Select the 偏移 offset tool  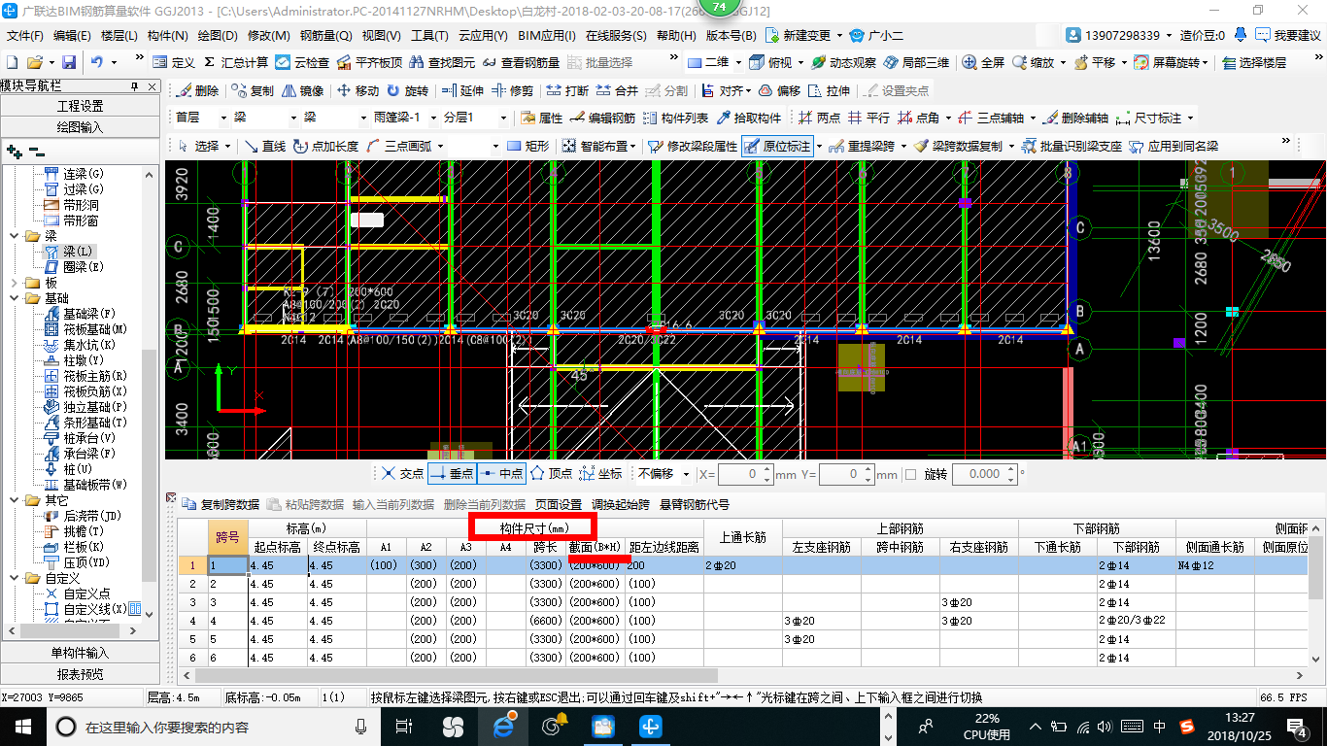point(779,90)
